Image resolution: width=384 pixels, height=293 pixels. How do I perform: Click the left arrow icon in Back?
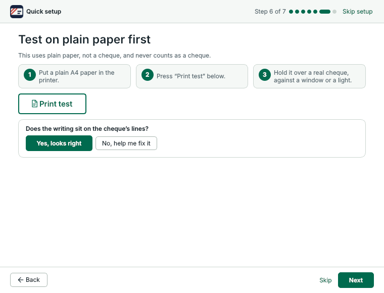click(21, 280)
